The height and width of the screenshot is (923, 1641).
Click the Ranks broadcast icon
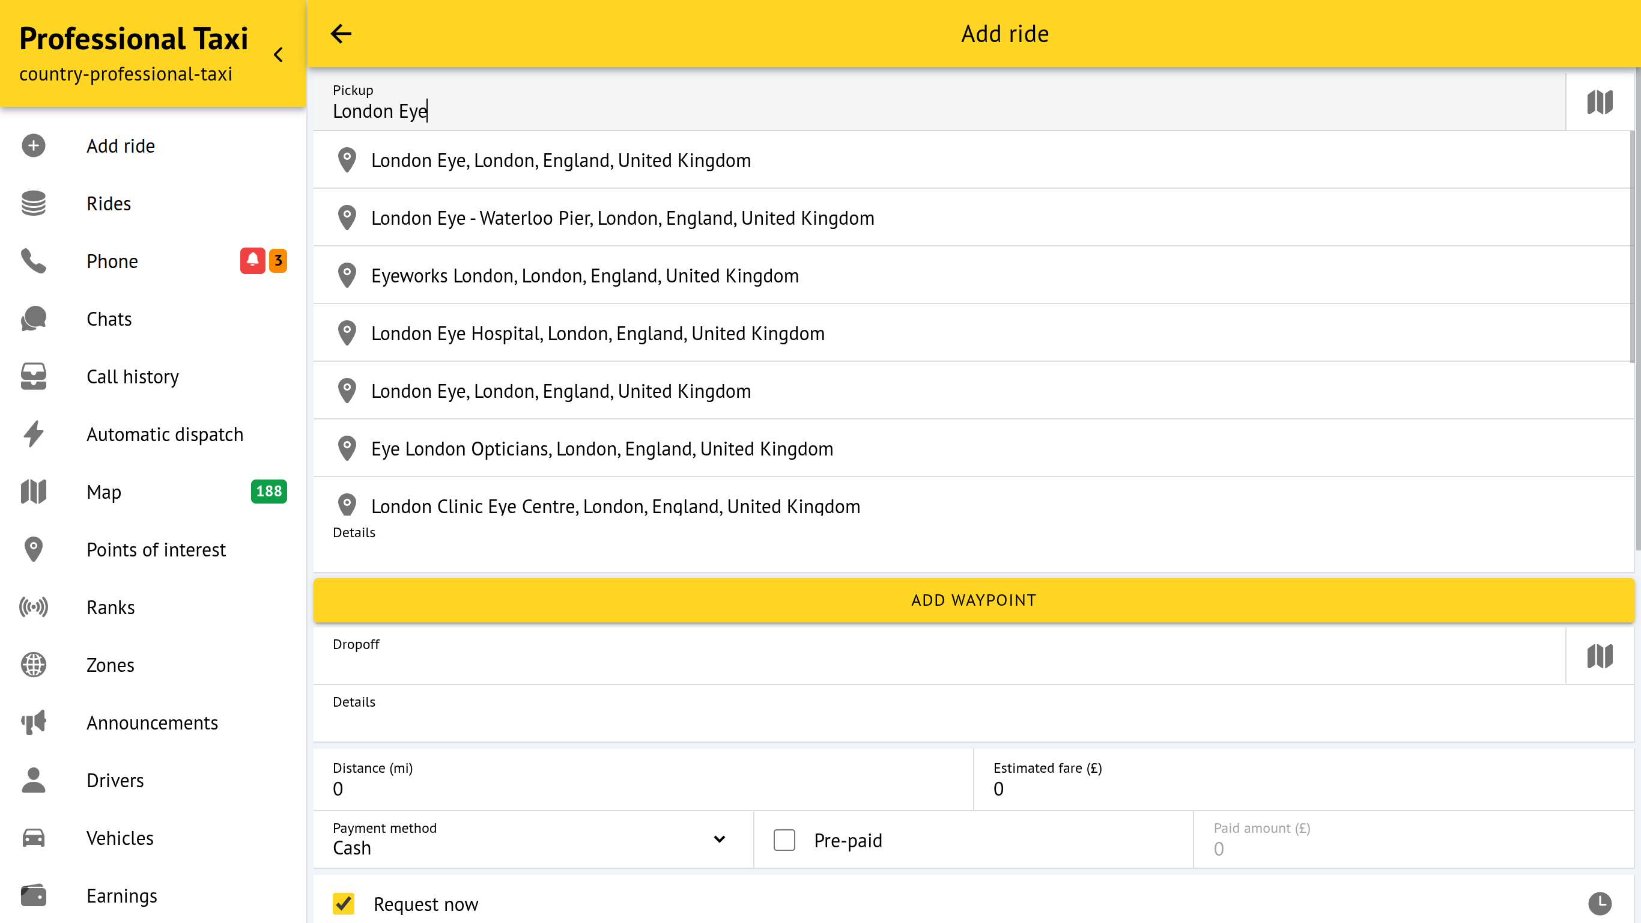tap(33, 607)
